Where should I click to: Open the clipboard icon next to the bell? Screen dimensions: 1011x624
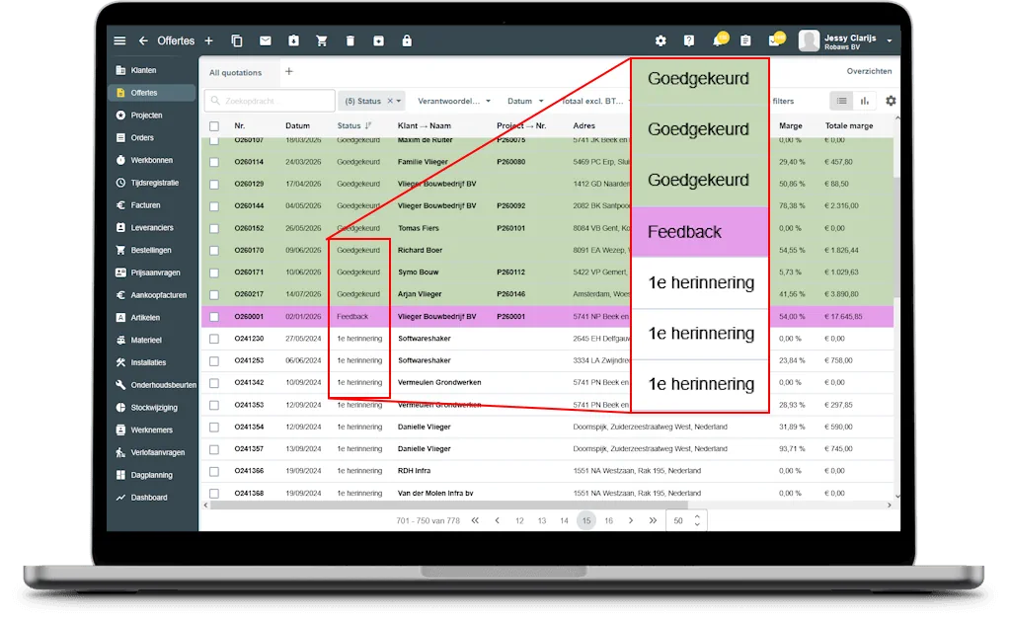(x=746, y=40)
